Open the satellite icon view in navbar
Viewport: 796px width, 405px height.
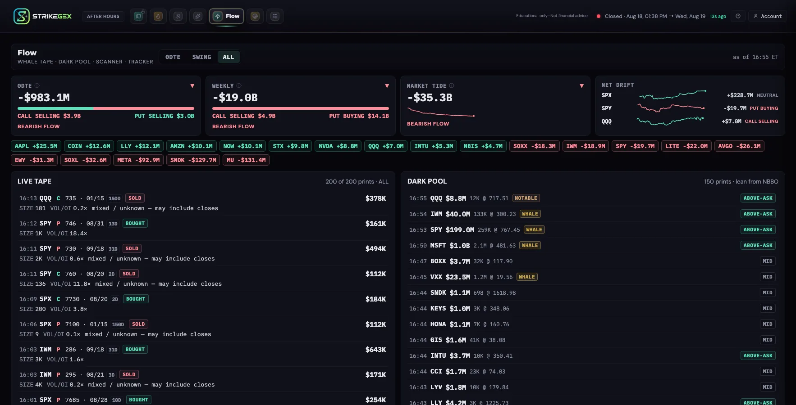pyautogui.click(x=178, y=16)
